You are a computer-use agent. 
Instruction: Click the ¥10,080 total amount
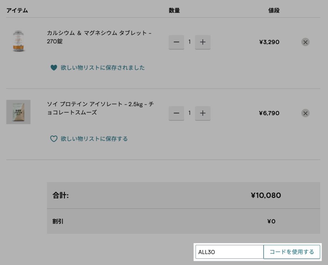266,195
